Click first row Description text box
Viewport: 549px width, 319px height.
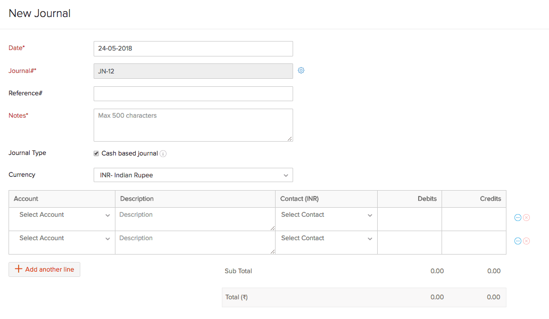tap(195, 219)
